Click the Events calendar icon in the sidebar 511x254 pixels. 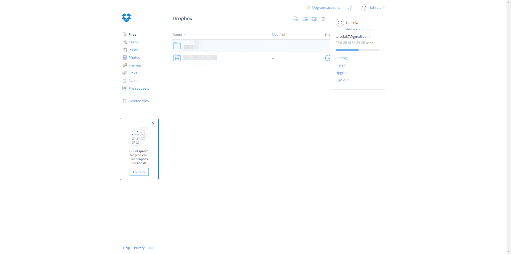point(125,81)
